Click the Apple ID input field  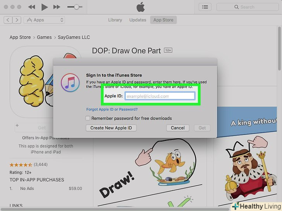point(160,96)
